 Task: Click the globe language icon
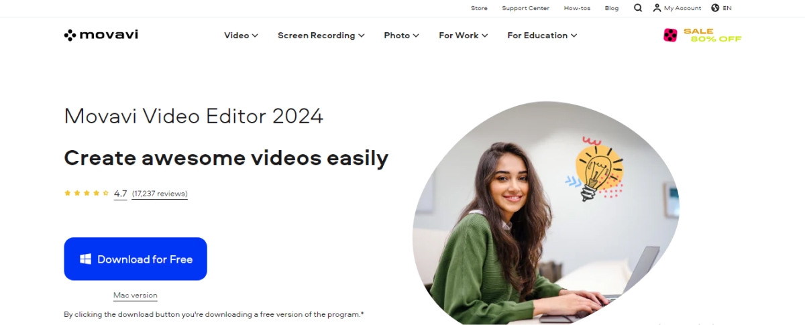tap(715, 8)
